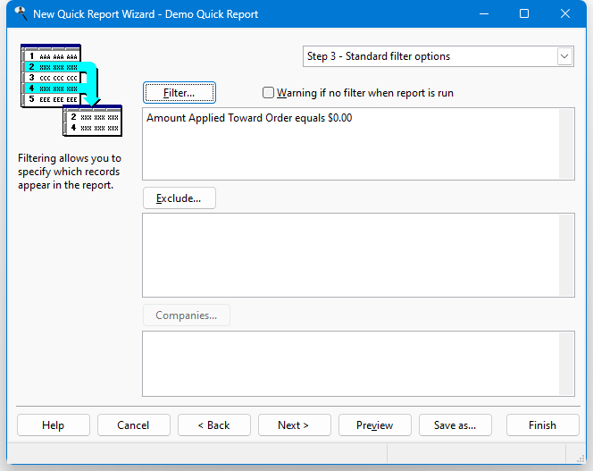Click inside the empty Exclude list box

[x=348, y=255]
